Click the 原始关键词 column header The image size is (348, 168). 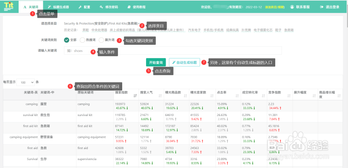[85, 92]
